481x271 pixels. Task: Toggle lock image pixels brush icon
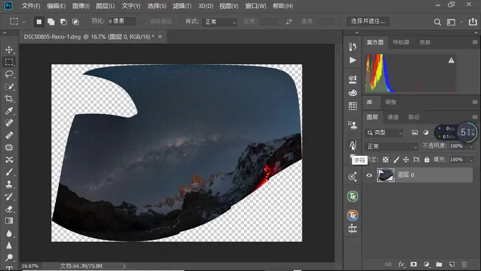(396, 160)
